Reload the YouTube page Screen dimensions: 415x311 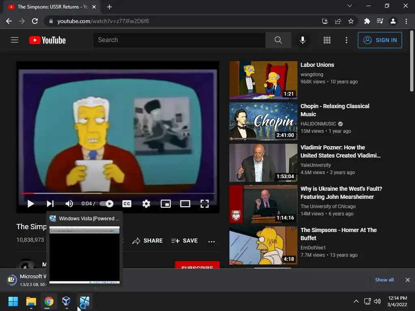pos(35,21)
